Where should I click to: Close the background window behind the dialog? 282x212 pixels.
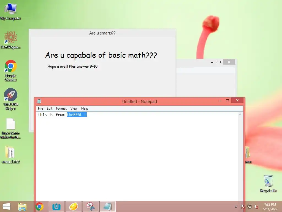coord(229,62)
